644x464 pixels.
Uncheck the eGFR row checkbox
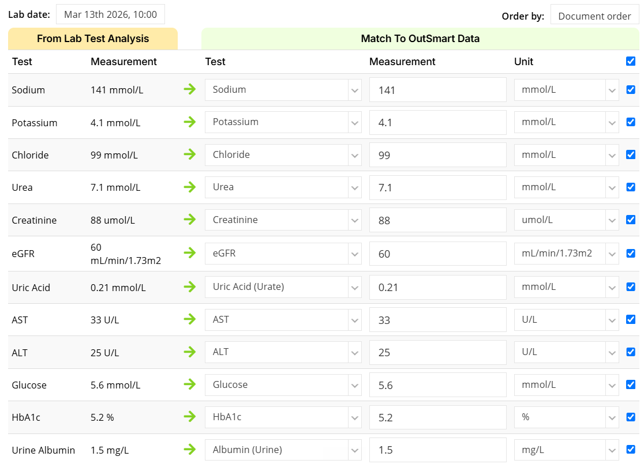tap(631, 253)
